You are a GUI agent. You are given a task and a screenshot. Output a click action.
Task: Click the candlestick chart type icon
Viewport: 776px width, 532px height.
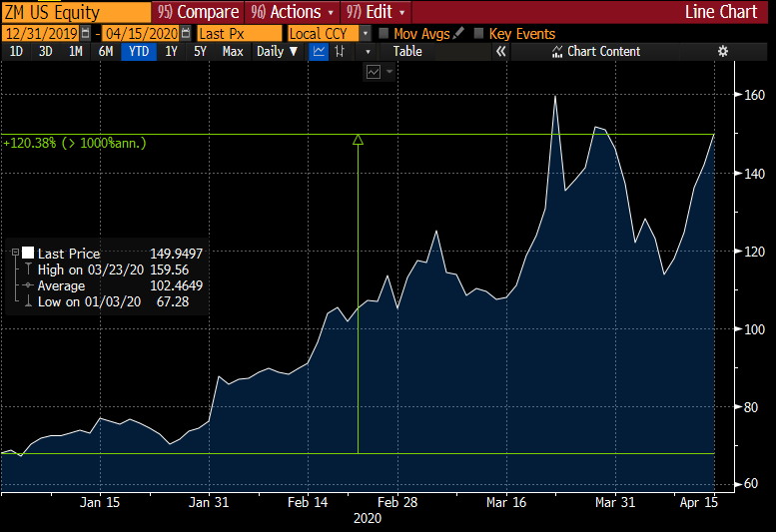tap(345, 51)
